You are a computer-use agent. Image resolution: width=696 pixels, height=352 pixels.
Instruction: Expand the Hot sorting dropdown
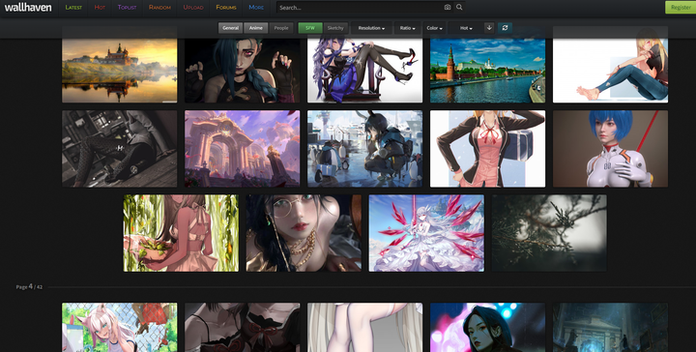tap(466, 28)
